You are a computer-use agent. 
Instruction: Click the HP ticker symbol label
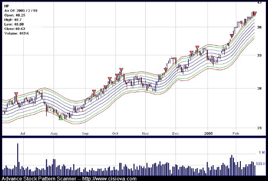(6, 6)
